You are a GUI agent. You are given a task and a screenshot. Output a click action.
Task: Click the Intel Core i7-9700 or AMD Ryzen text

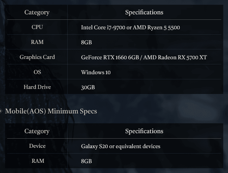pos(130,28)
